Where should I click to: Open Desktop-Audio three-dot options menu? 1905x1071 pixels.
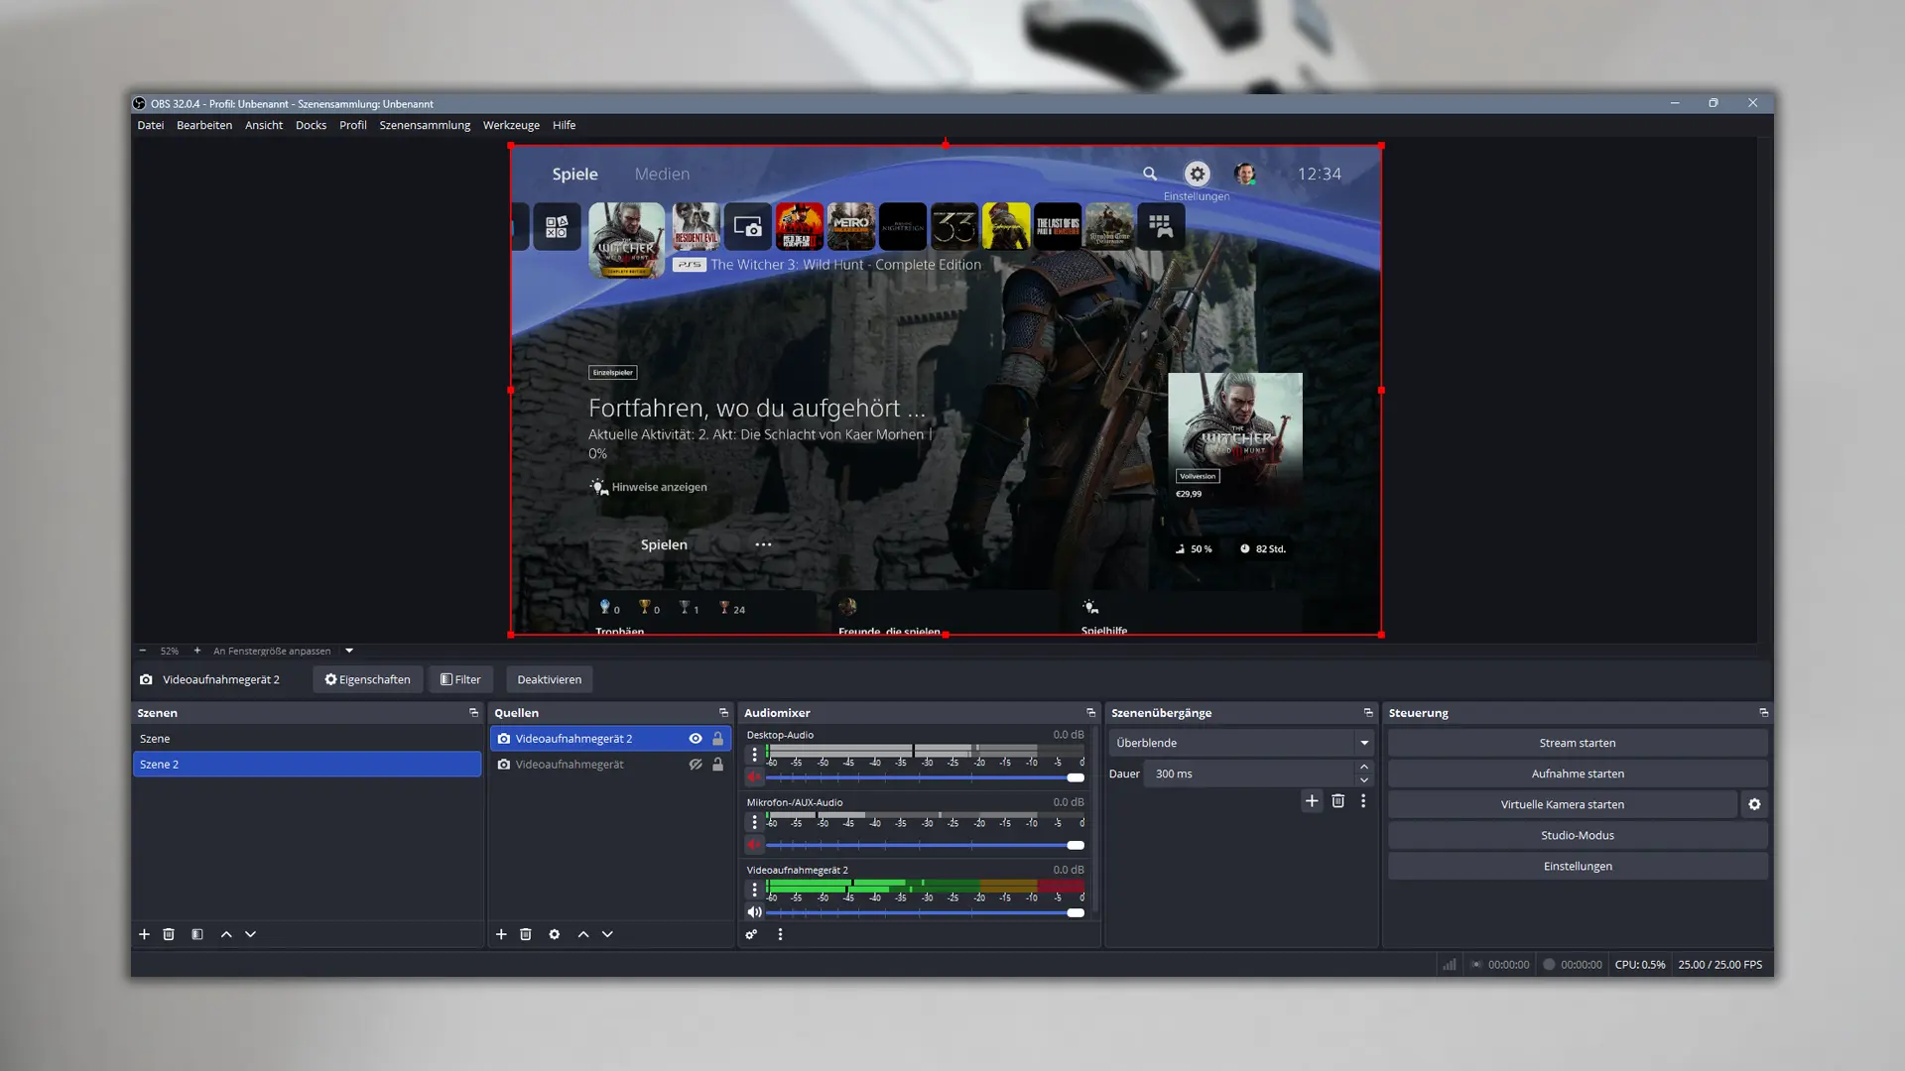click(x=754, y=755)
